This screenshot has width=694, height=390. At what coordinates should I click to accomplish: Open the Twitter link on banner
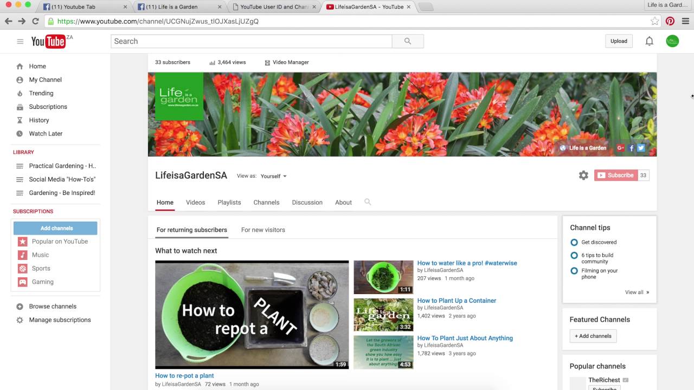coord(641,148)
